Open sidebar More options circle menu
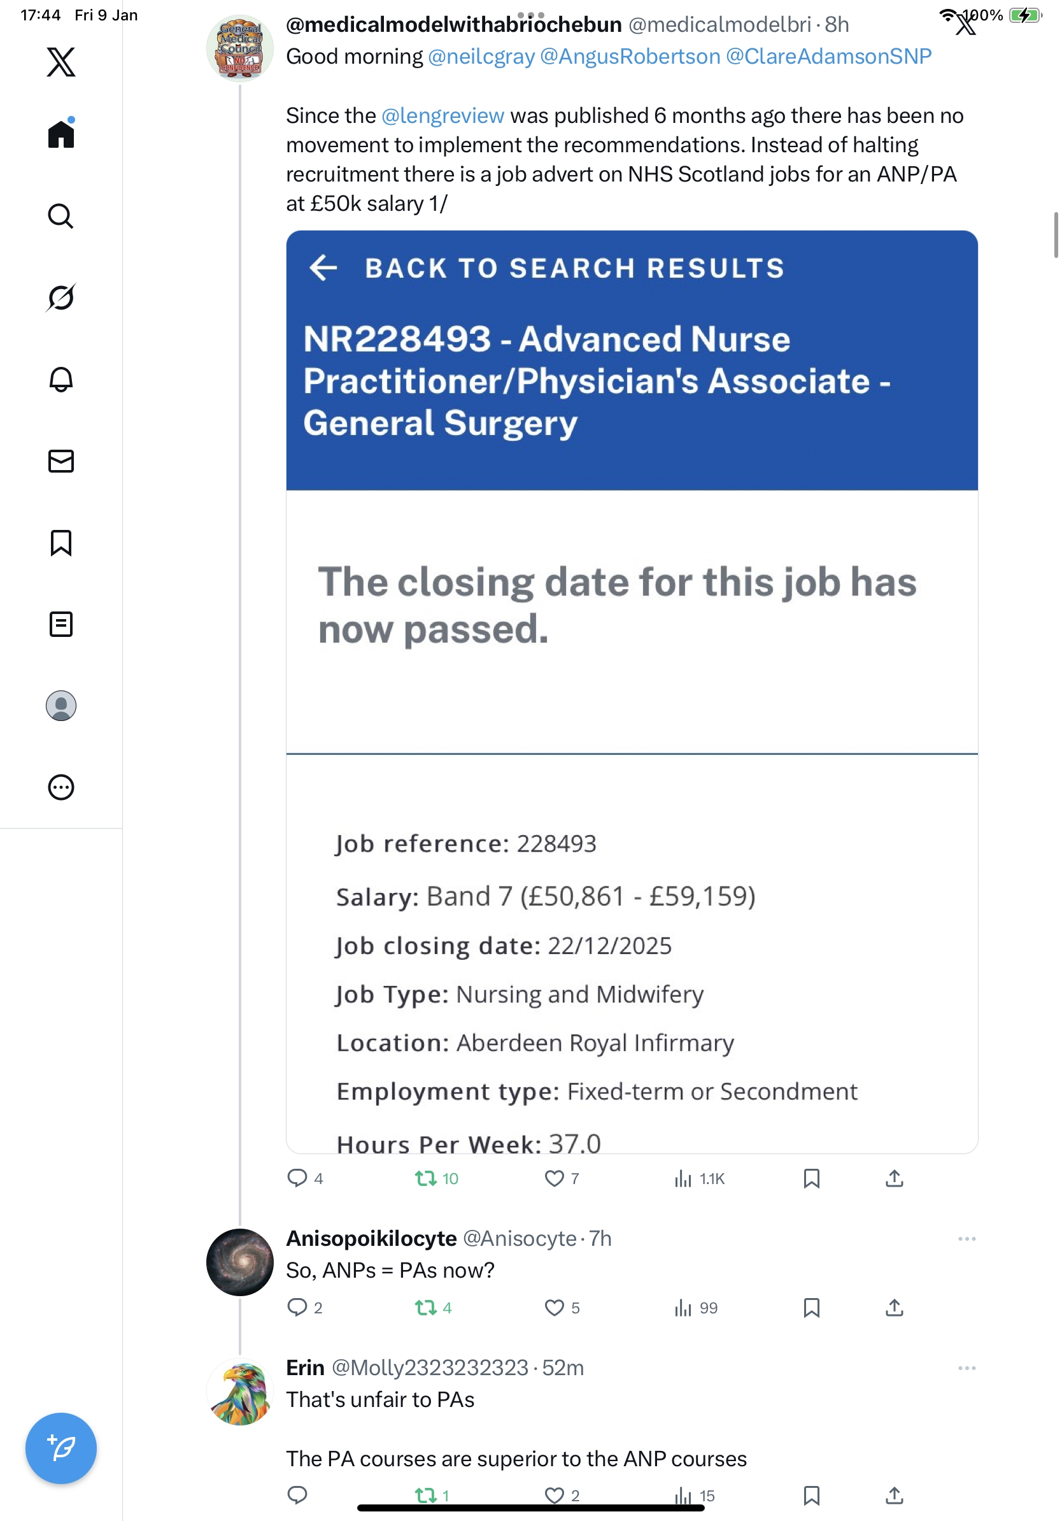The image size is (1062, 1521). point(61,788)
